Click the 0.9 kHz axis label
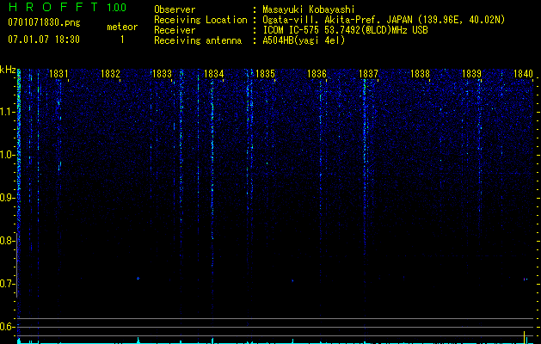Viewport: 541px width, 344px height. pyautogui.click(x=7, y=198)
